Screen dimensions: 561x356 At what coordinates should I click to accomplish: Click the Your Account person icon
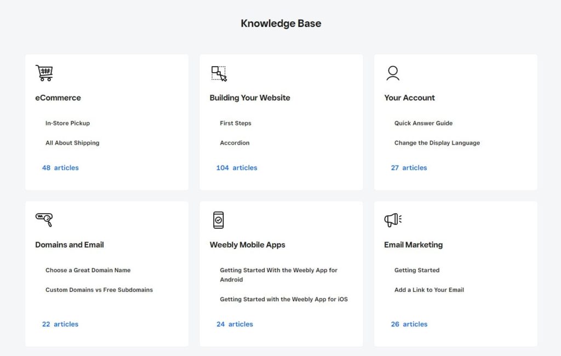(x=393, y=73)
